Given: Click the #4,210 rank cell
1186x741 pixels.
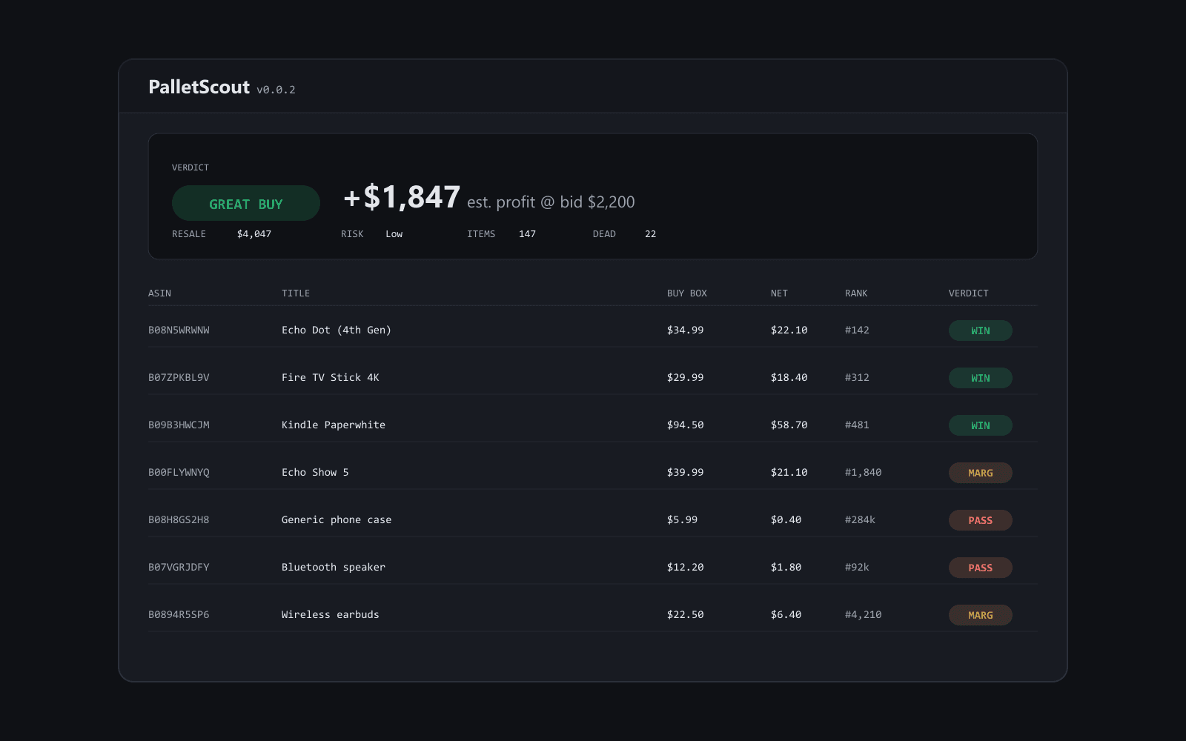Looking at the screenshot, I should click(x=864, y=615).
